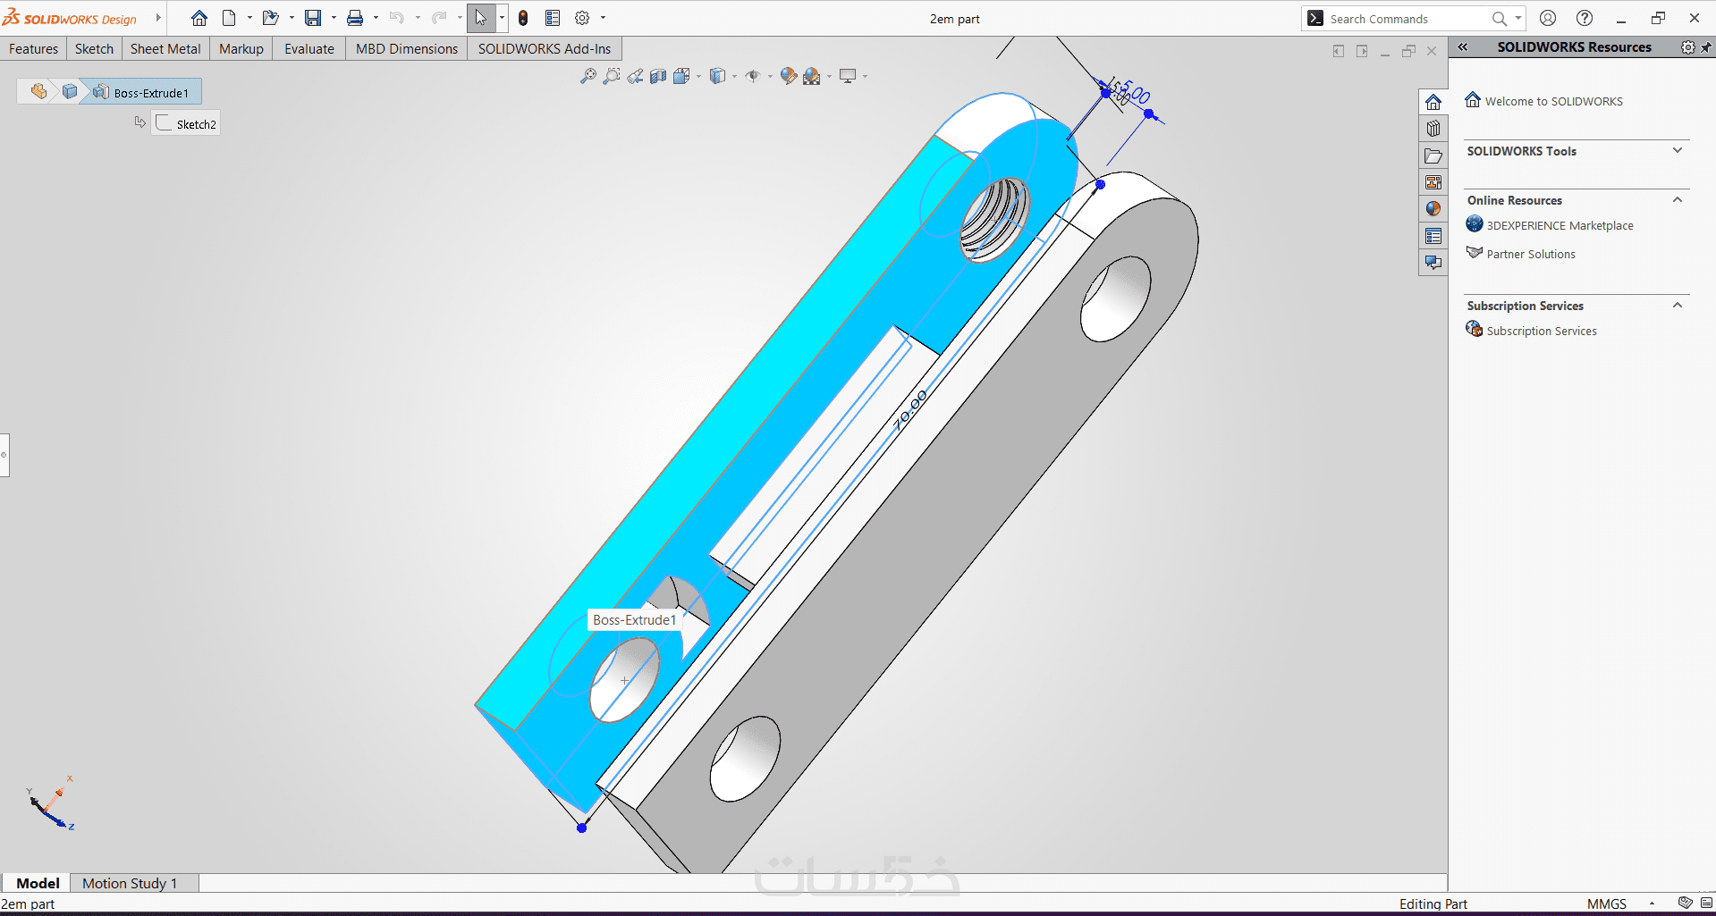Open the Help question mark icon

pyautogui.click(x=1585, y=18)
